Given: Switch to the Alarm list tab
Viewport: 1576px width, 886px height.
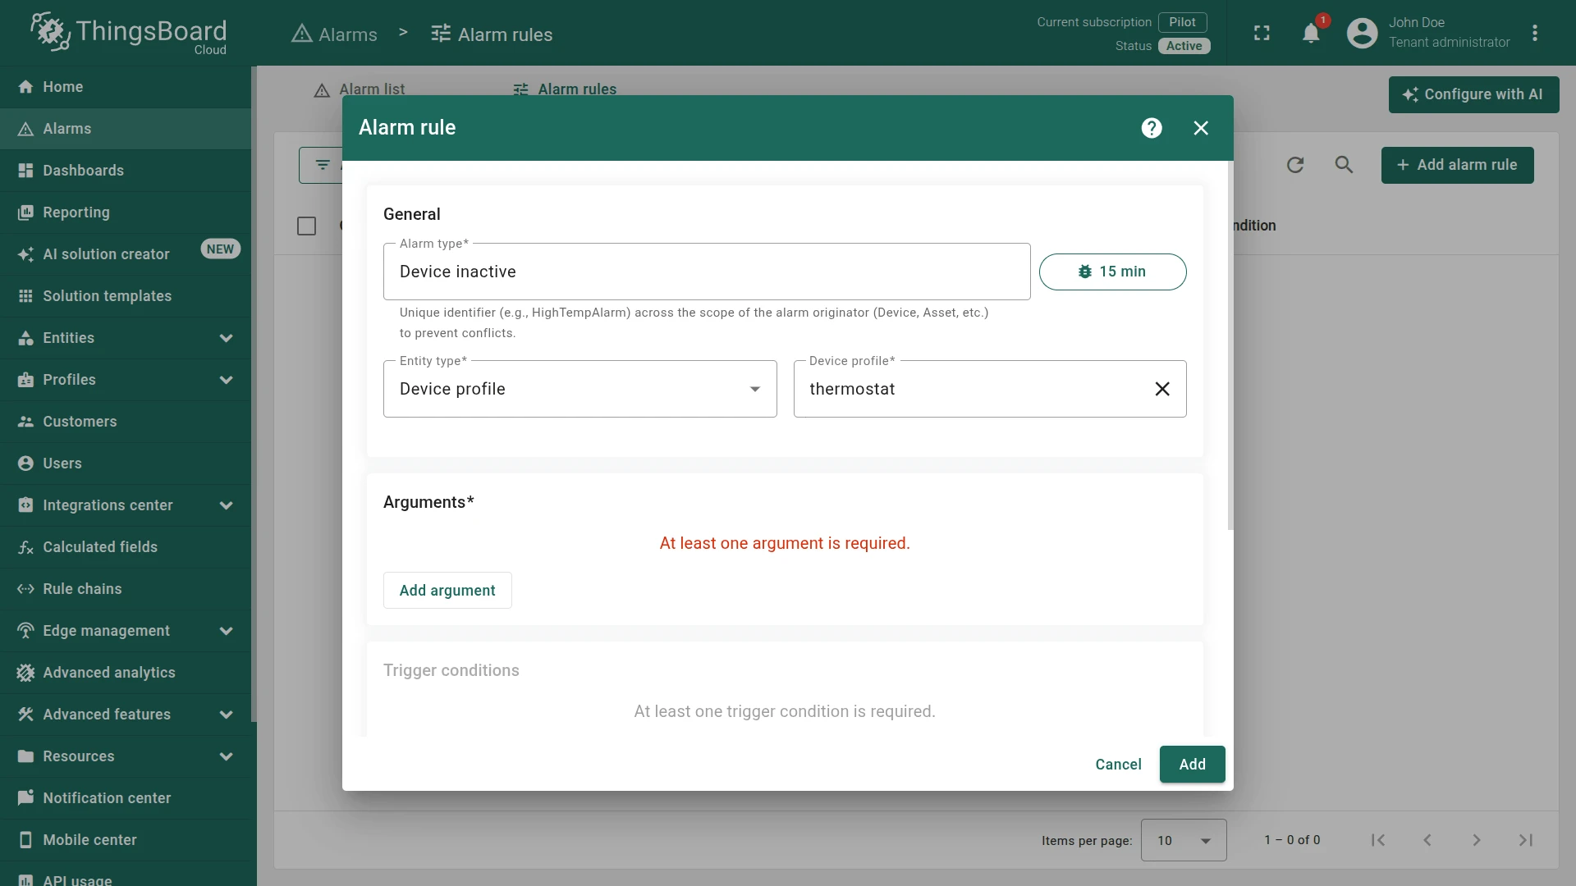Looking at the screenshot, I should point(360,89).
